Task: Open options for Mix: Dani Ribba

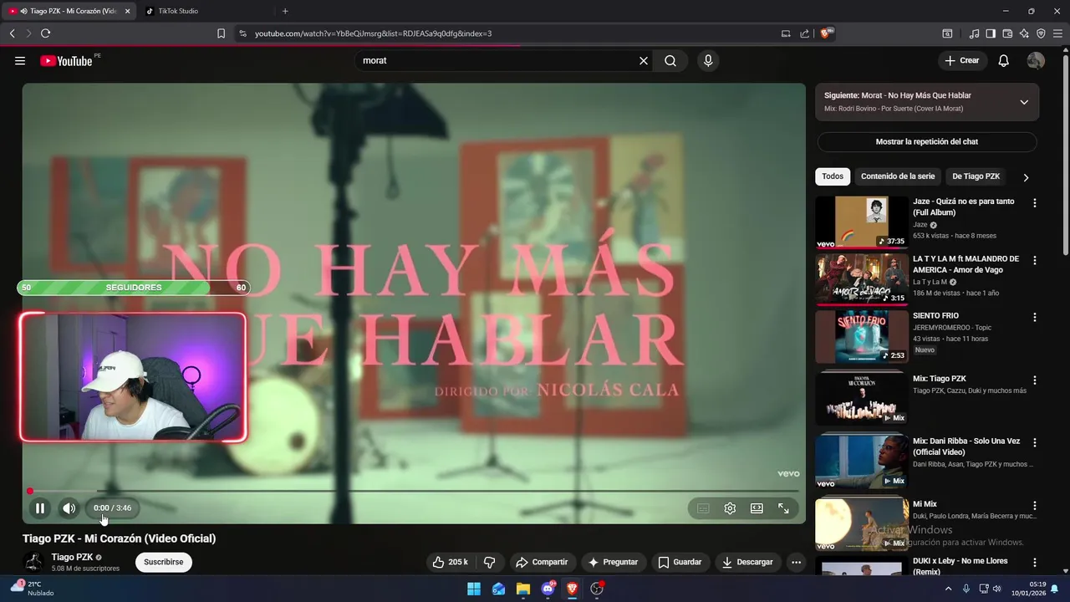Action: click(1035, 442)
